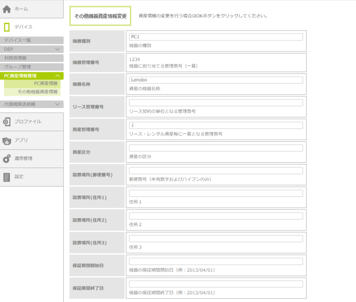The width and height of the screenshot is (356, 302).
Task: Click the 保証期間開始日 date field
Action: tap(216, 262)
